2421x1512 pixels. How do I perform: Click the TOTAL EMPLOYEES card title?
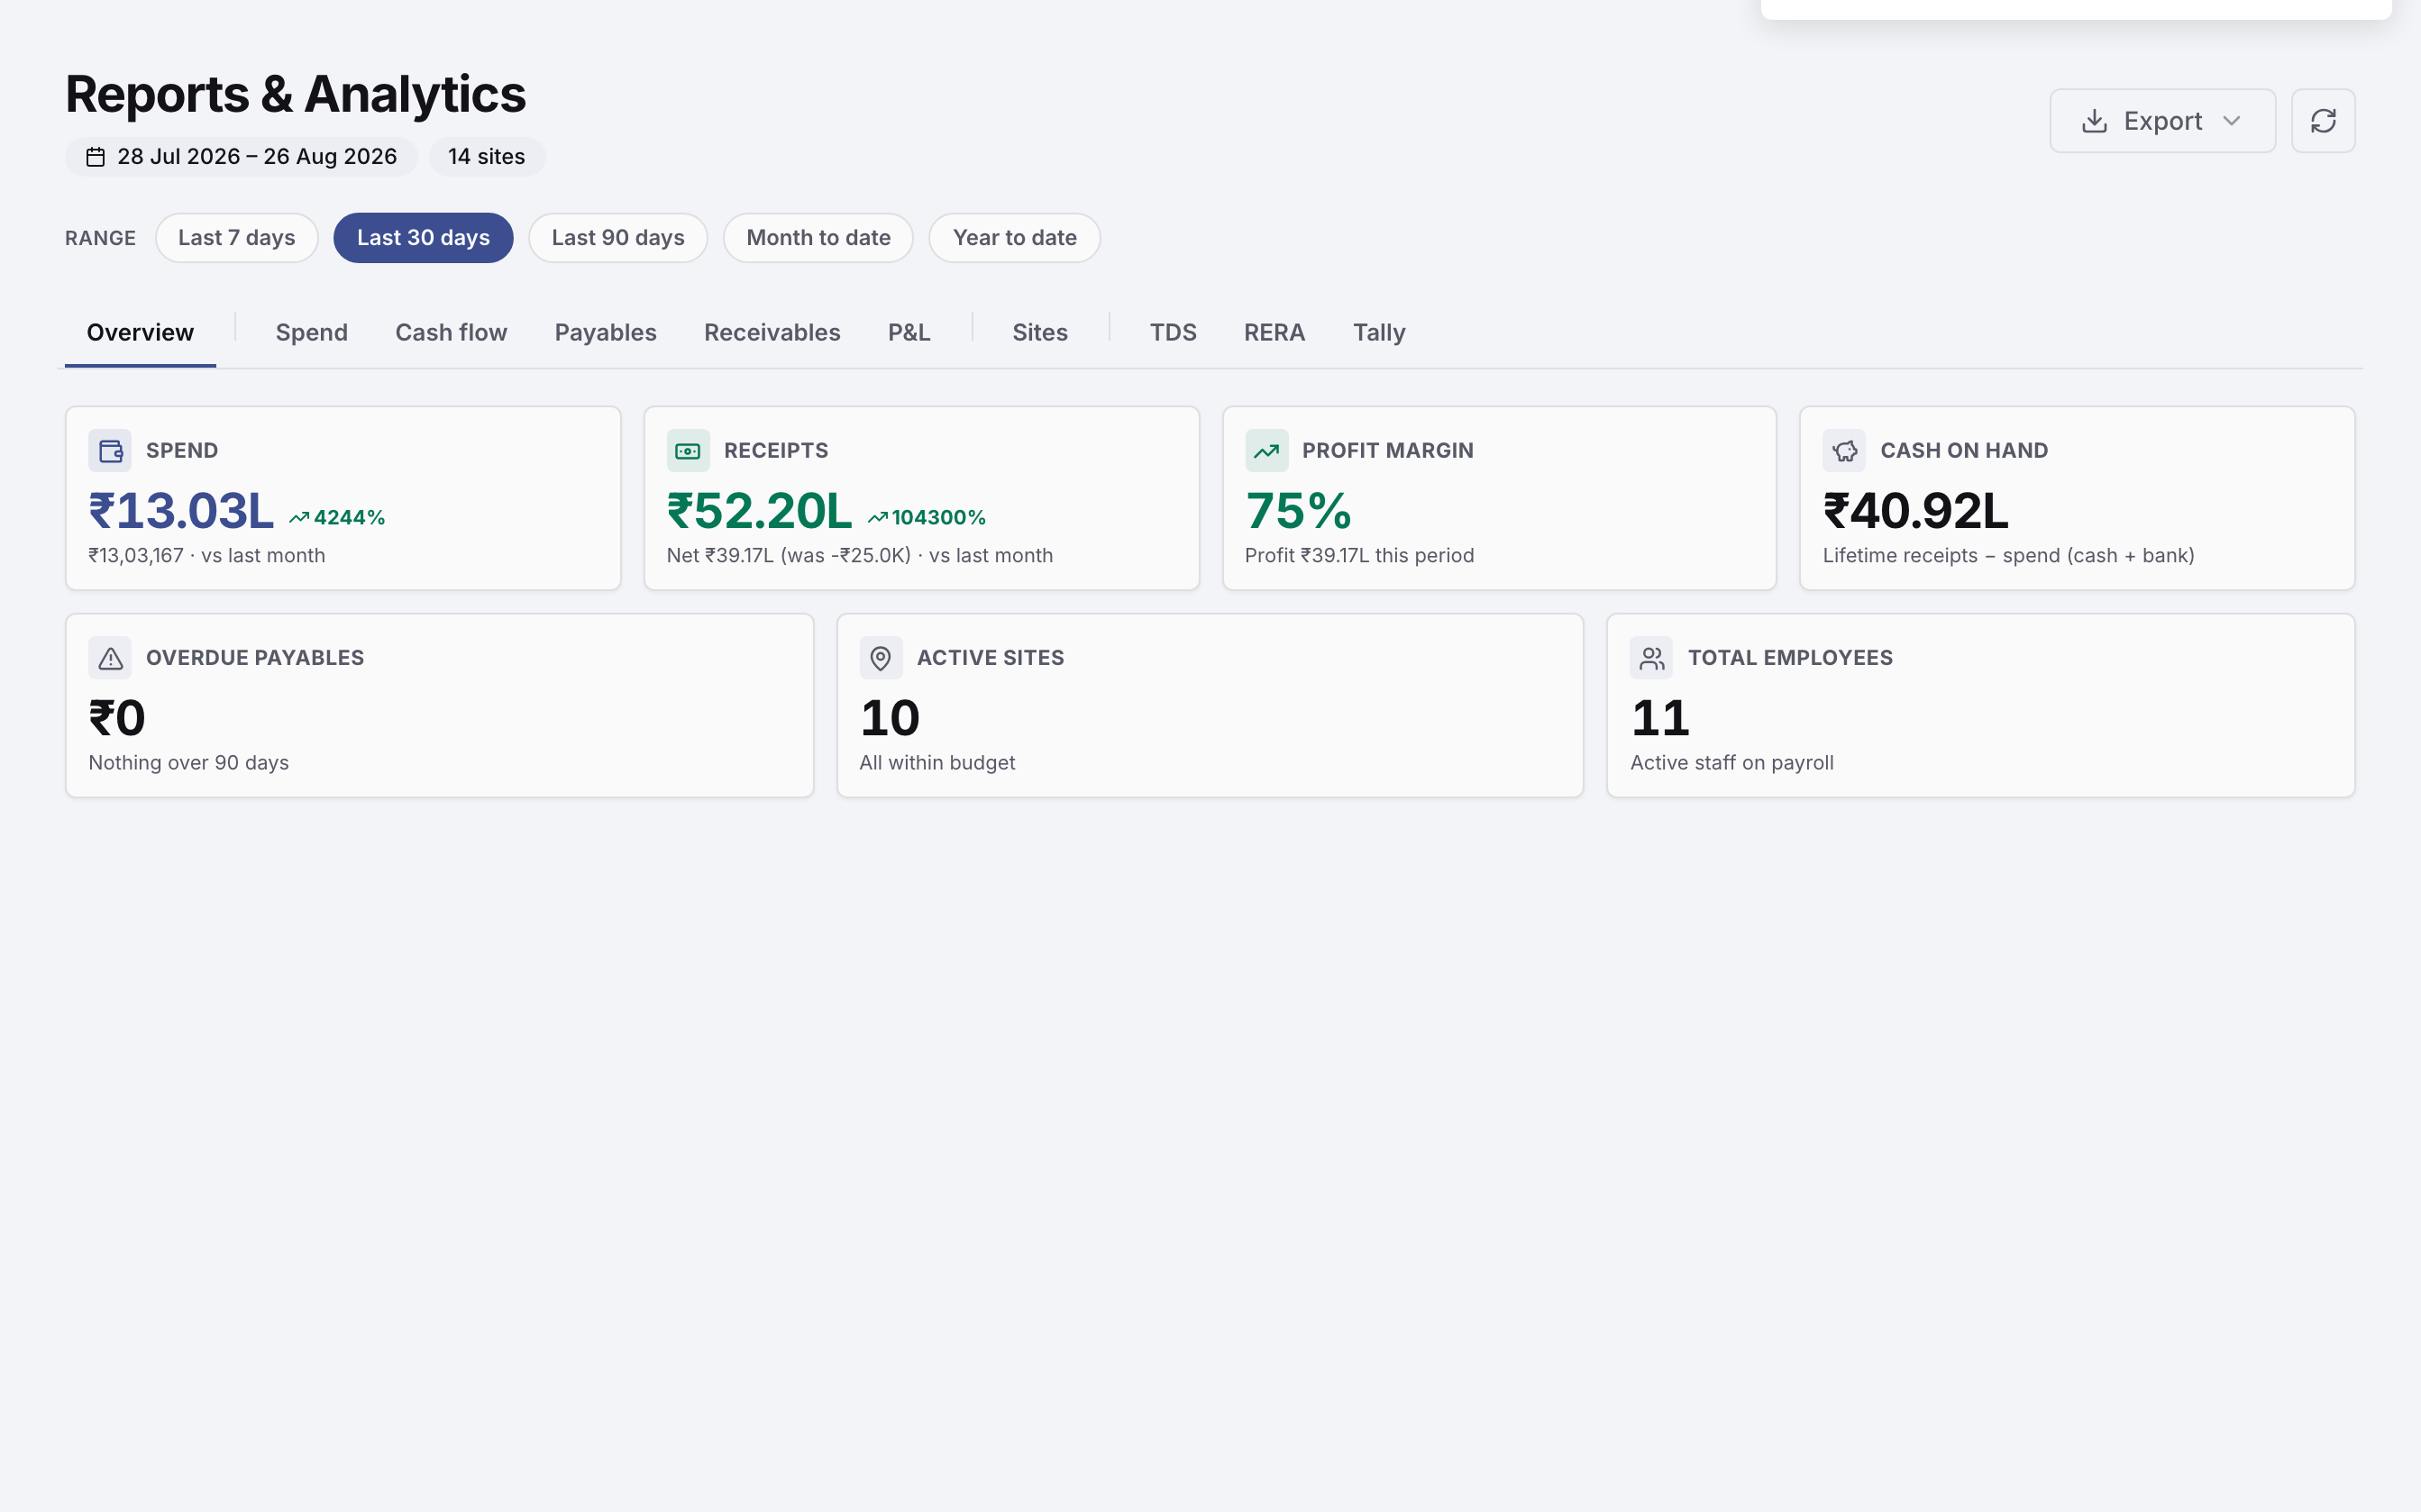pyautogui.click(x=1790, y=658)
